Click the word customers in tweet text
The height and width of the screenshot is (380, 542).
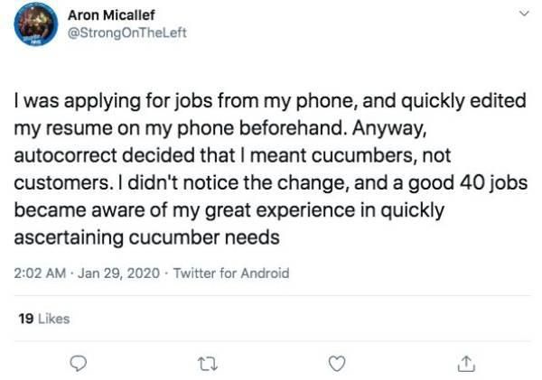61,183
